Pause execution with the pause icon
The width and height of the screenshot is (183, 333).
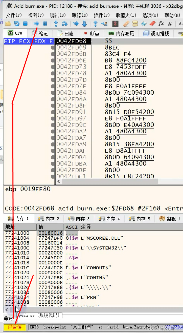click(x=45, y=24)
